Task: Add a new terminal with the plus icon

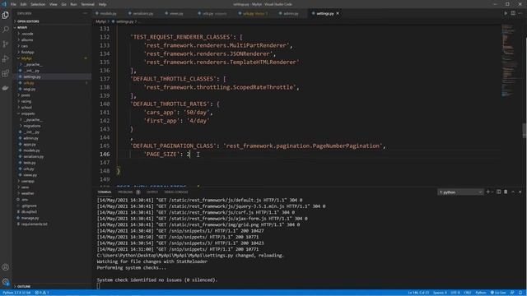Action: pos(487,192)
